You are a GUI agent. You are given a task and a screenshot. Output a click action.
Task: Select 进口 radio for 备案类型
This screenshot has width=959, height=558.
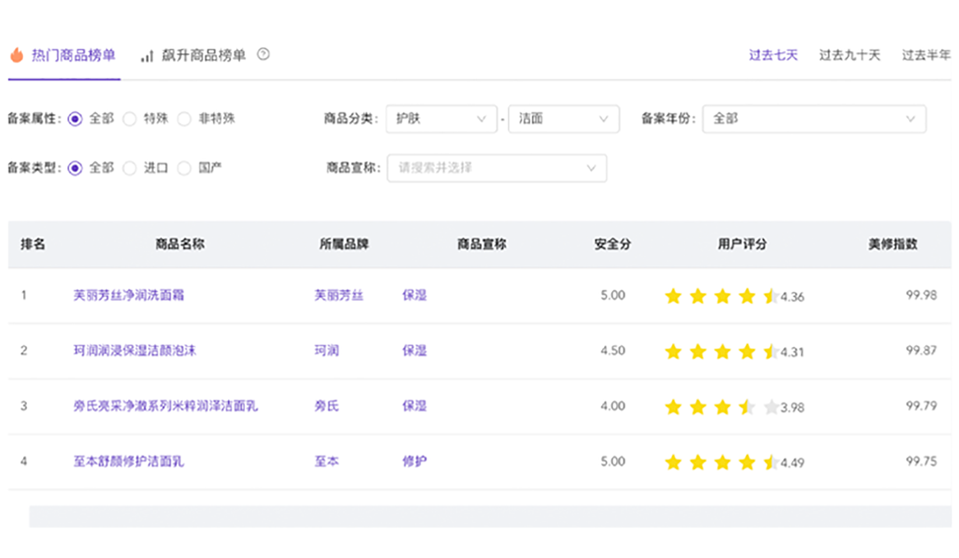130,168
